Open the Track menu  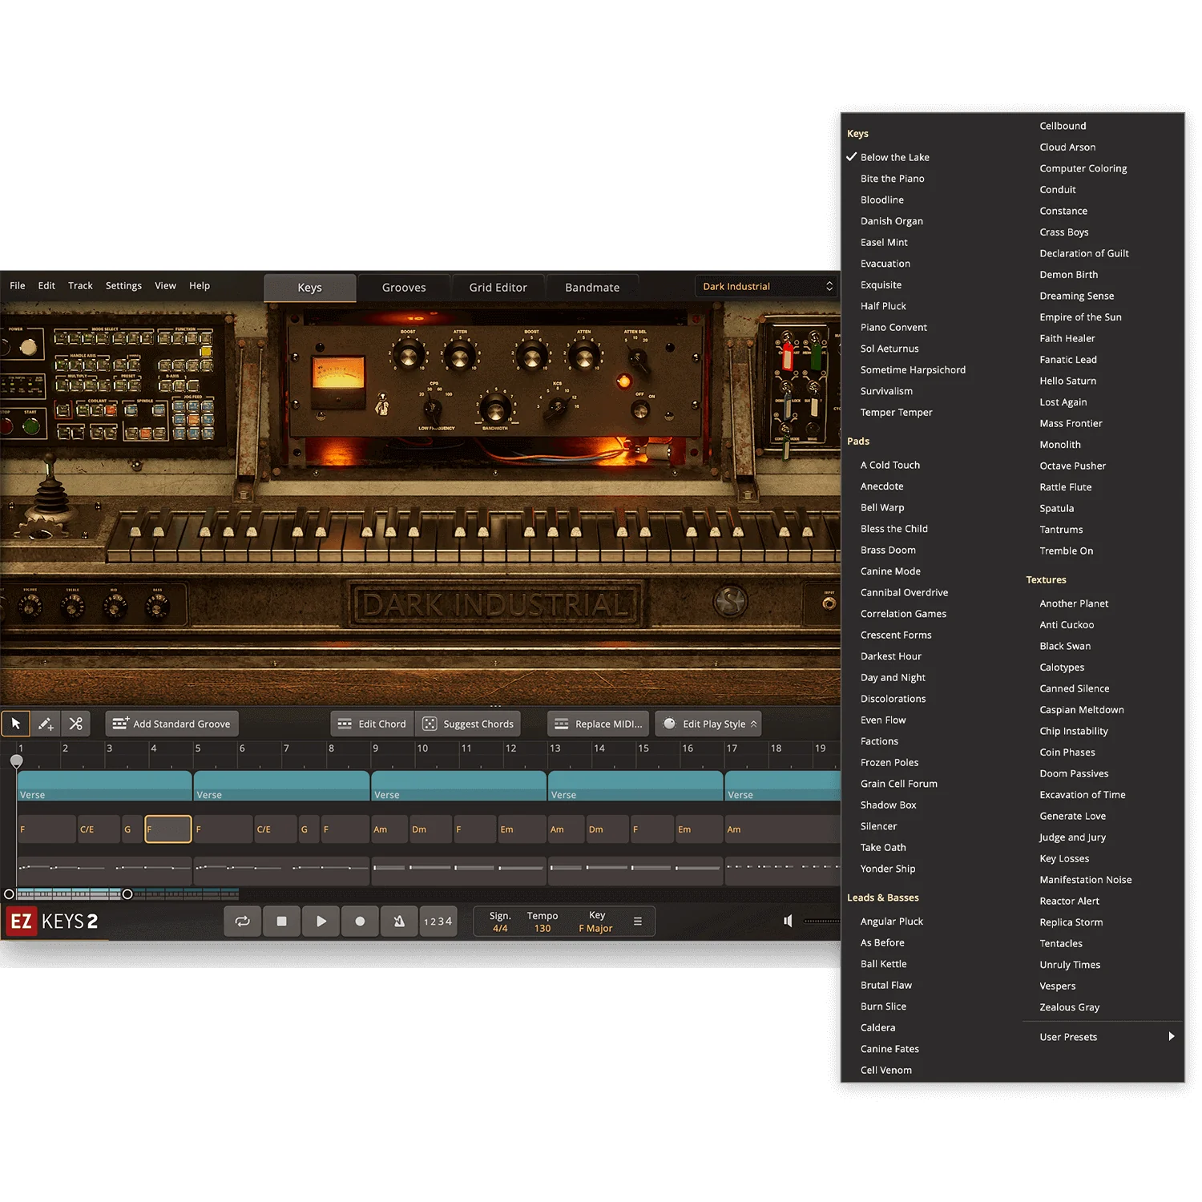point(80,286)
